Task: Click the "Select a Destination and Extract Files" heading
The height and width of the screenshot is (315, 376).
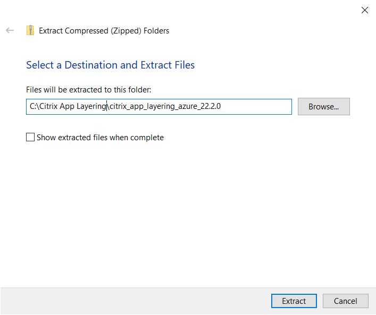Action: tap(110, 65)
